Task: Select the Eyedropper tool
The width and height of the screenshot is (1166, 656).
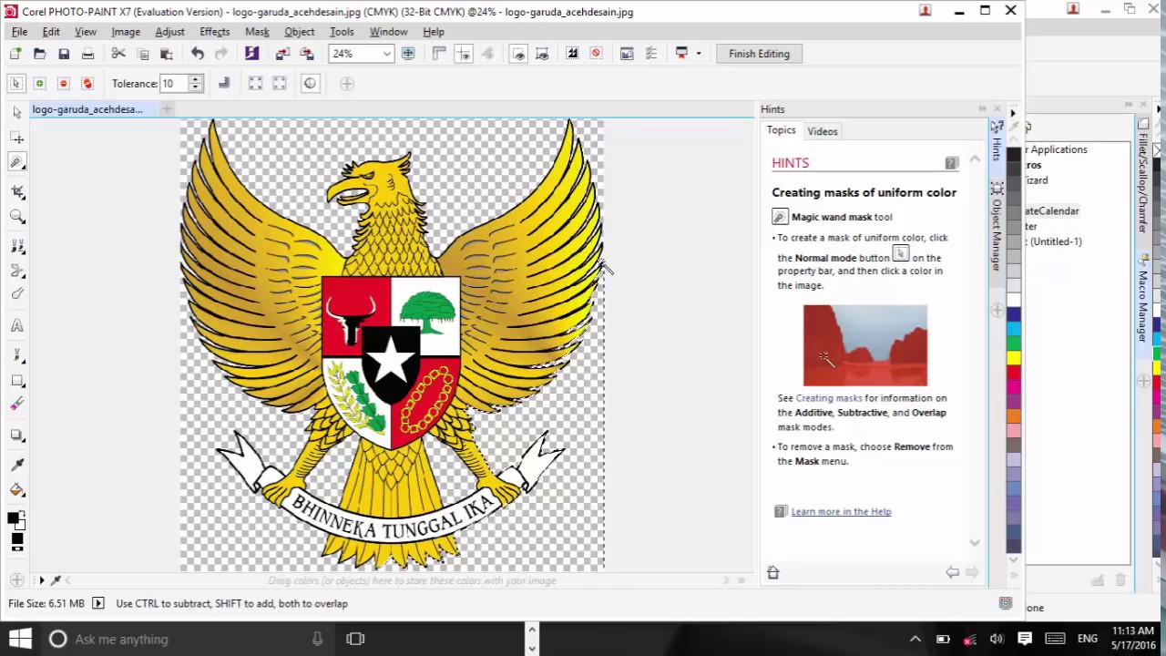Action: click(16, 465)
